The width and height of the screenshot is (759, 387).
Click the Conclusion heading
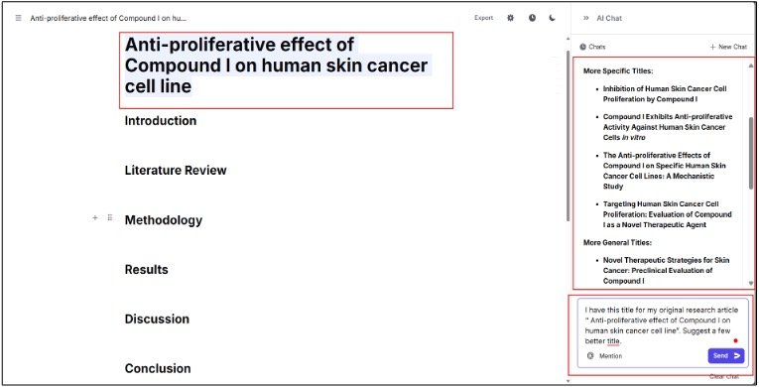[158, 368]
